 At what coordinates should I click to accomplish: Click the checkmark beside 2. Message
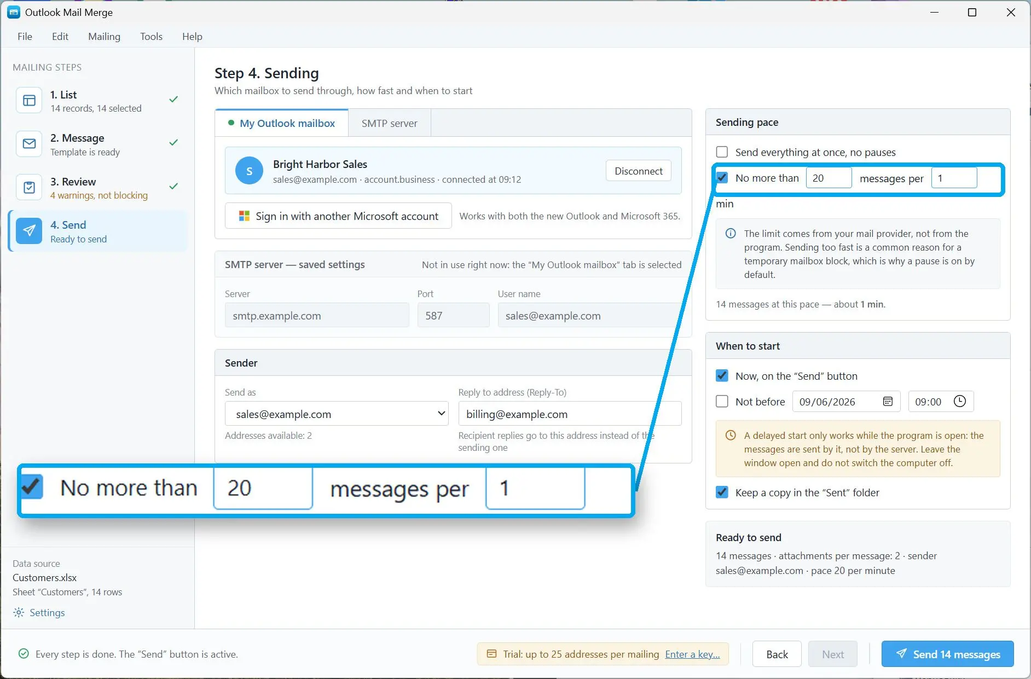pos(173,143)
